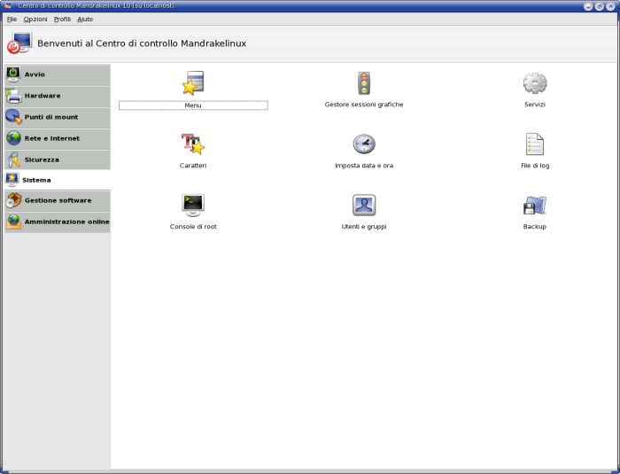Switch to the Avvio section
620x474 pixels.
click(58, 74)
